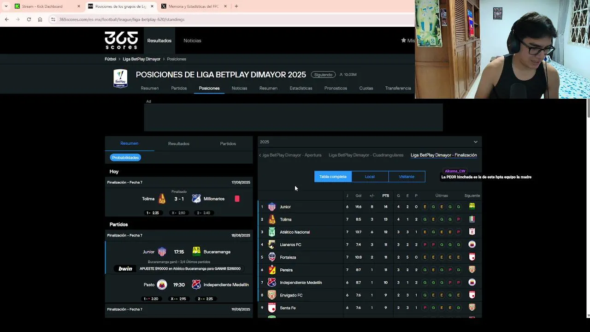Click Resultados in the top navigation
590x332 pixels.
159,41
